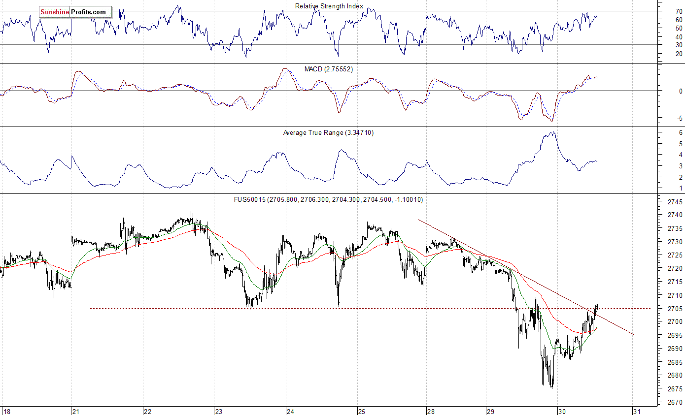The image size is (685, 415).
Task: Click the 2715 price axis label
Action: (x=675, y=282)
